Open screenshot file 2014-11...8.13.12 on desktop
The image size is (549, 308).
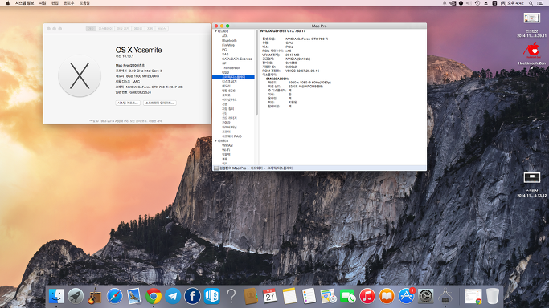click(532, 184)
